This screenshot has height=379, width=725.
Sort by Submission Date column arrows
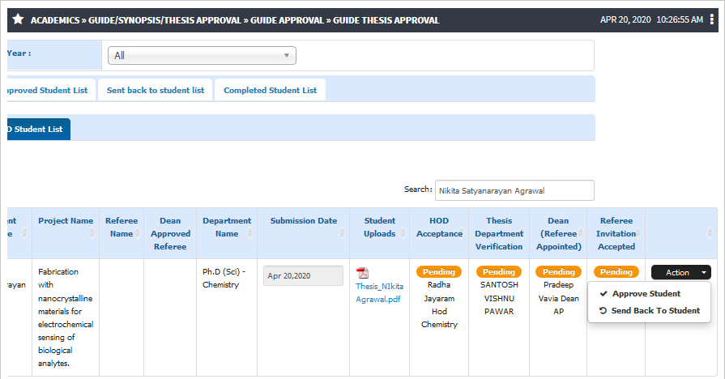342,233
